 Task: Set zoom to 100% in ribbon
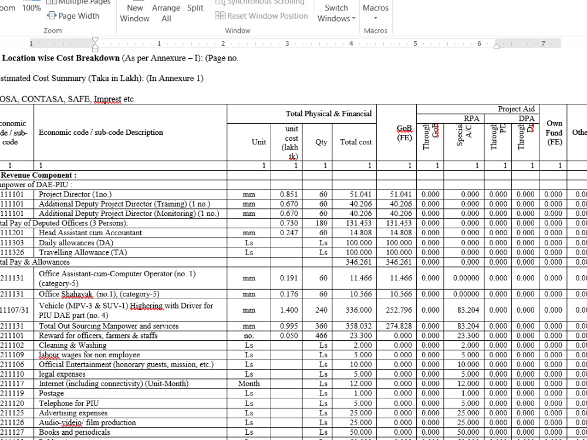pos(32,7)
